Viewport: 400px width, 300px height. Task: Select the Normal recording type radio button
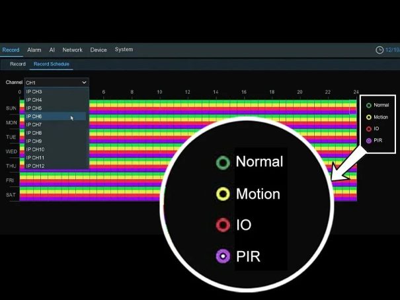[369, 105]
